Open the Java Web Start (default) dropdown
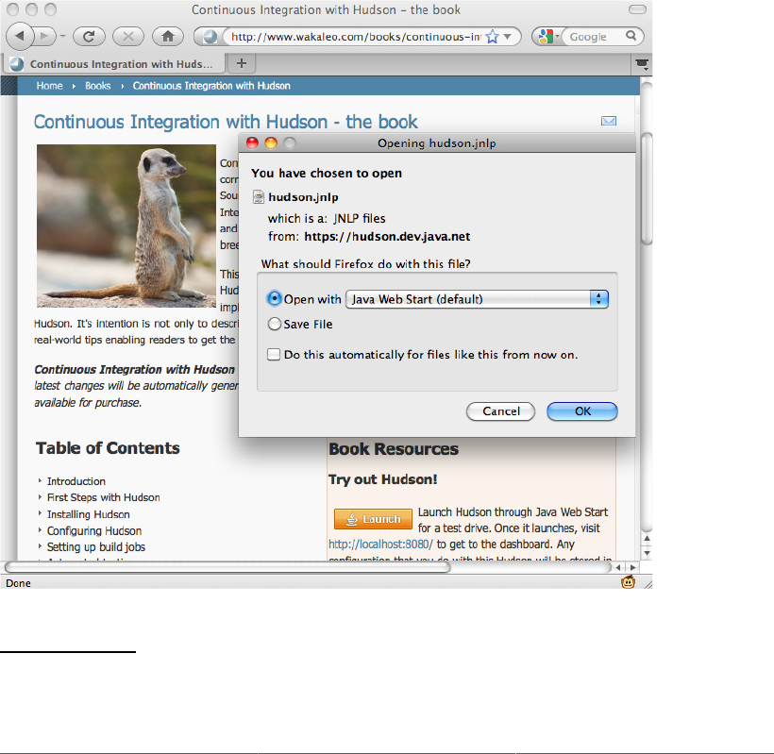This screenshot has width=774, height=754. 477,299
